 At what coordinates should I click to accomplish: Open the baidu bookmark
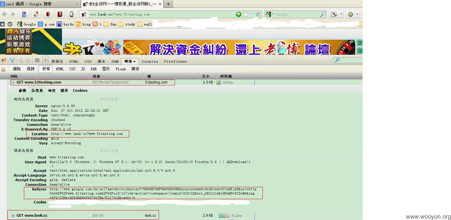click(x=65, y=24)
